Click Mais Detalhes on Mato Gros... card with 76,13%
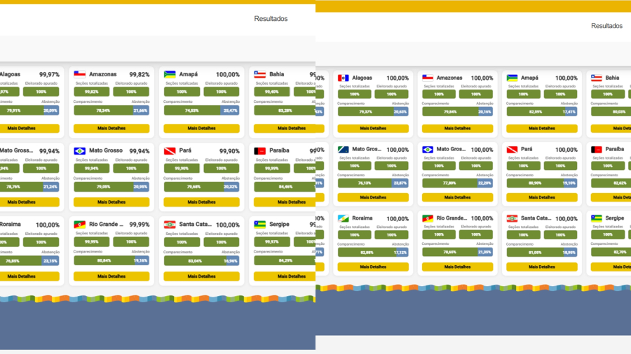Screen dimensions: 631x354 click(x=373, y=197)
